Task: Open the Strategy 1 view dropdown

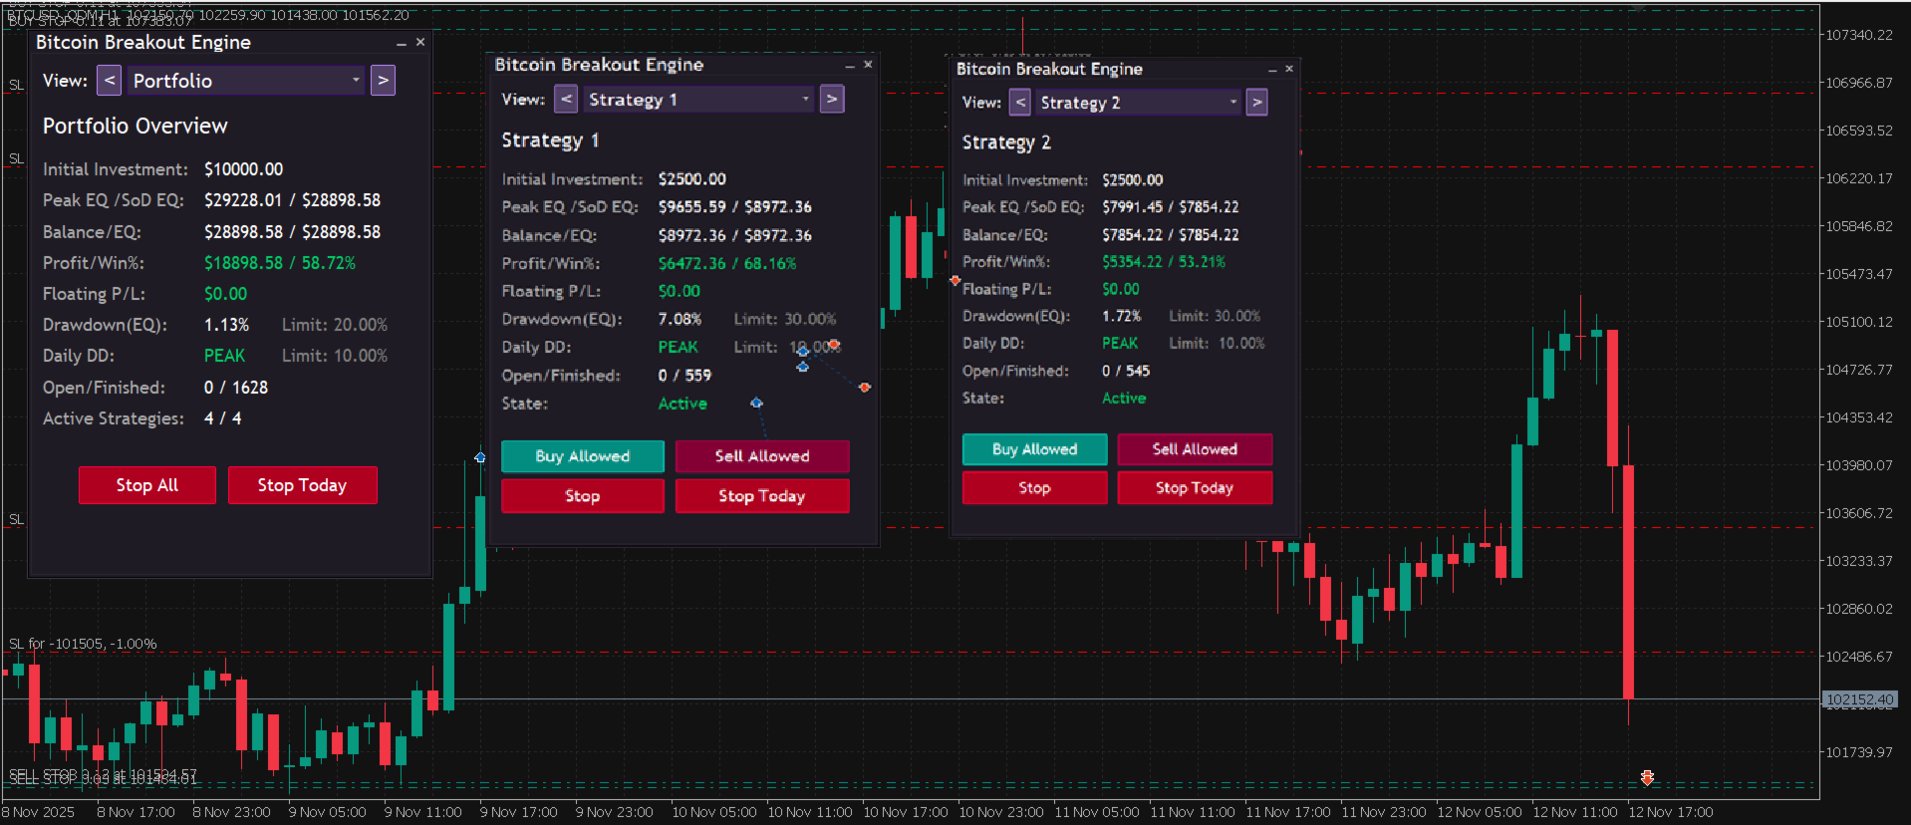Action: point(698,99)
